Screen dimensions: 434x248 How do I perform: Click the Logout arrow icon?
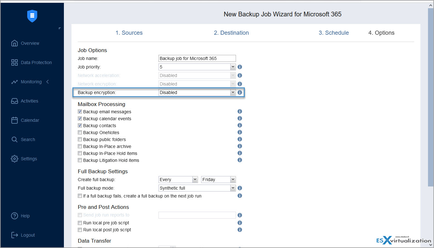(x=15, y=235)
